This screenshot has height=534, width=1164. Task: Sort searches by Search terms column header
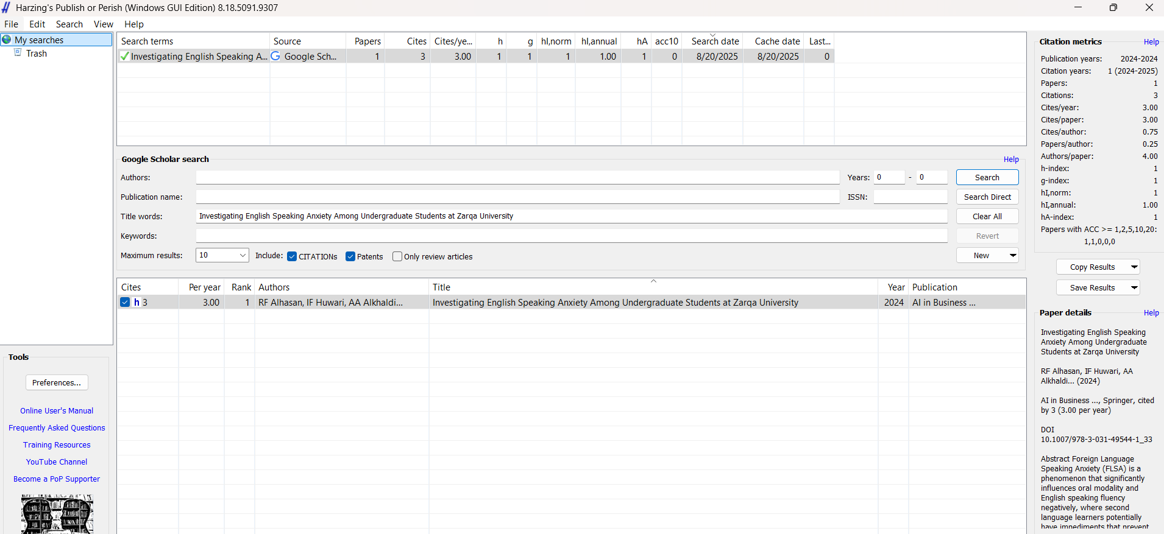[x=193, y=41]
